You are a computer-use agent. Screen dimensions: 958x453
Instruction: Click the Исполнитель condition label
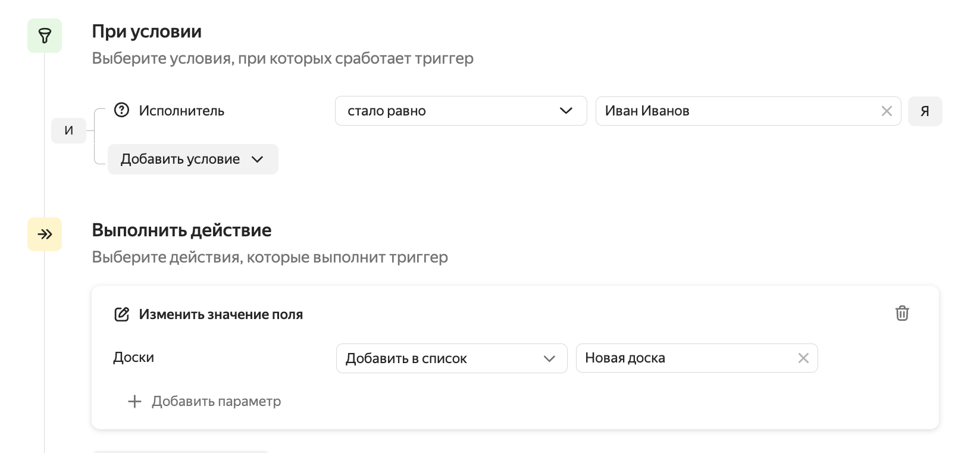[181, 111]
